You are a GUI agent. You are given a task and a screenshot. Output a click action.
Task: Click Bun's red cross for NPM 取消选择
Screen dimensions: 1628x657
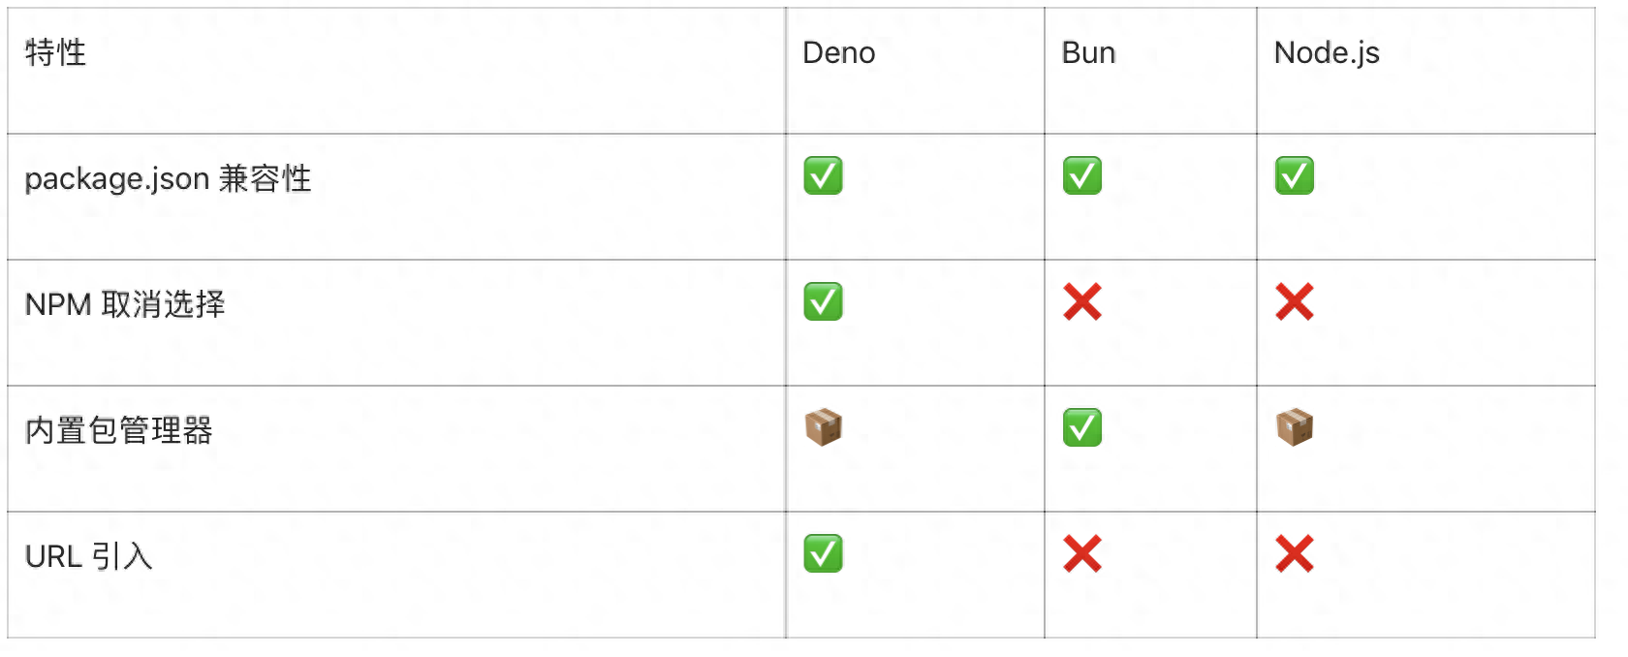1081,302
